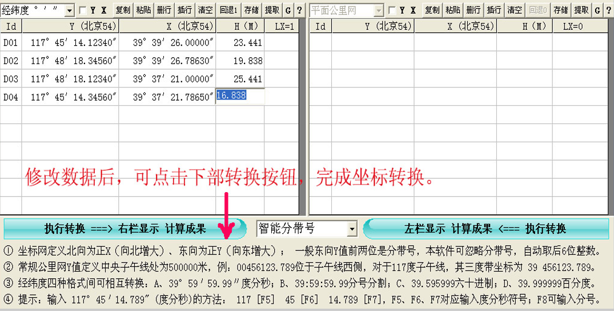Click the left table X (北京54) header
This screenshot has height=311, width=614.
tap(167, 26)
